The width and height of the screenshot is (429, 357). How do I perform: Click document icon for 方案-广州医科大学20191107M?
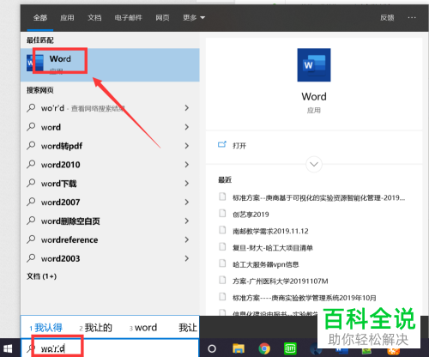[222, 280]
